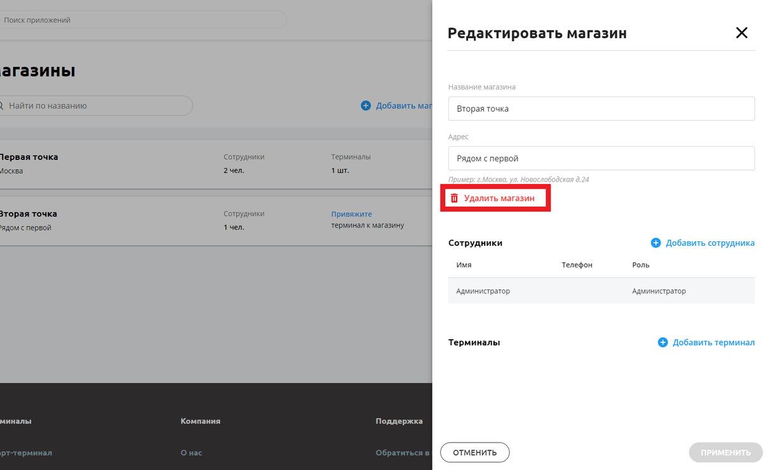Select the Администратор employee name cell

(x=483, y=291)
